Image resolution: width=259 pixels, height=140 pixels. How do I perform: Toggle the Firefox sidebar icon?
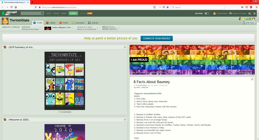(247, 7)
